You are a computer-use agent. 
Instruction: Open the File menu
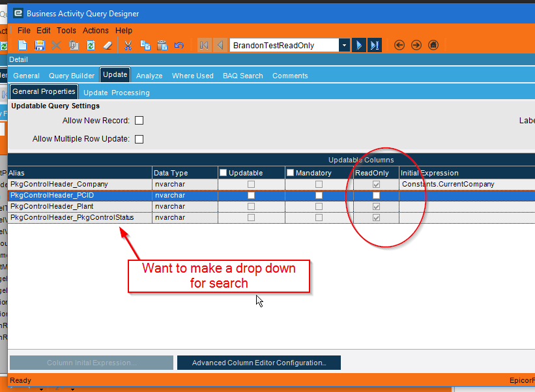(x=24, y=31)
